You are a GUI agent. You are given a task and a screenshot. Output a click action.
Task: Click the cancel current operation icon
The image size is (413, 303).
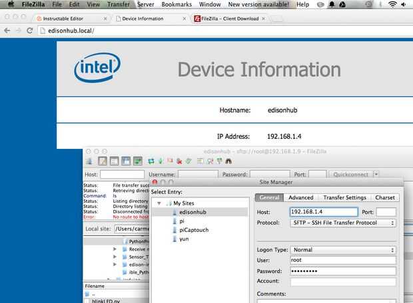pyautogui.click(x=170, y=161)
